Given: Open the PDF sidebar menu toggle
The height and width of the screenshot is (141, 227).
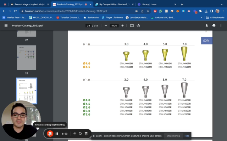Looking at the screenshot, I should tap(6, 26).
